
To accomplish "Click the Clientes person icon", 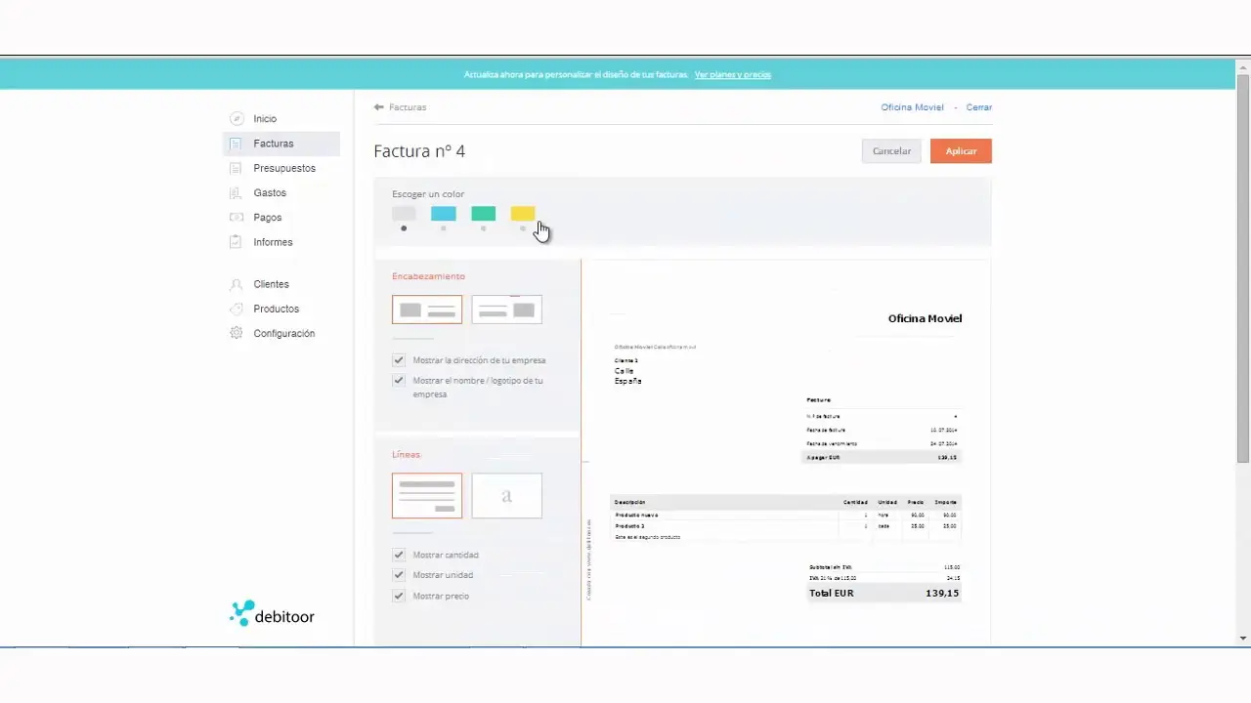I will pos(236,284).
